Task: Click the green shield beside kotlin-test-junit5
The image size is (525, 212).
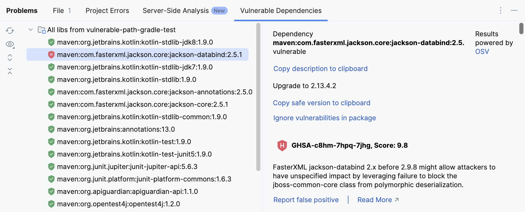Action: click(51, 154)
